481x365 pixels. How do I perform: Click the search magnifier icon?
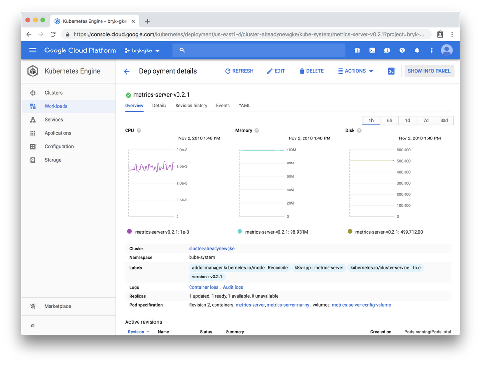tap(182, 50)
